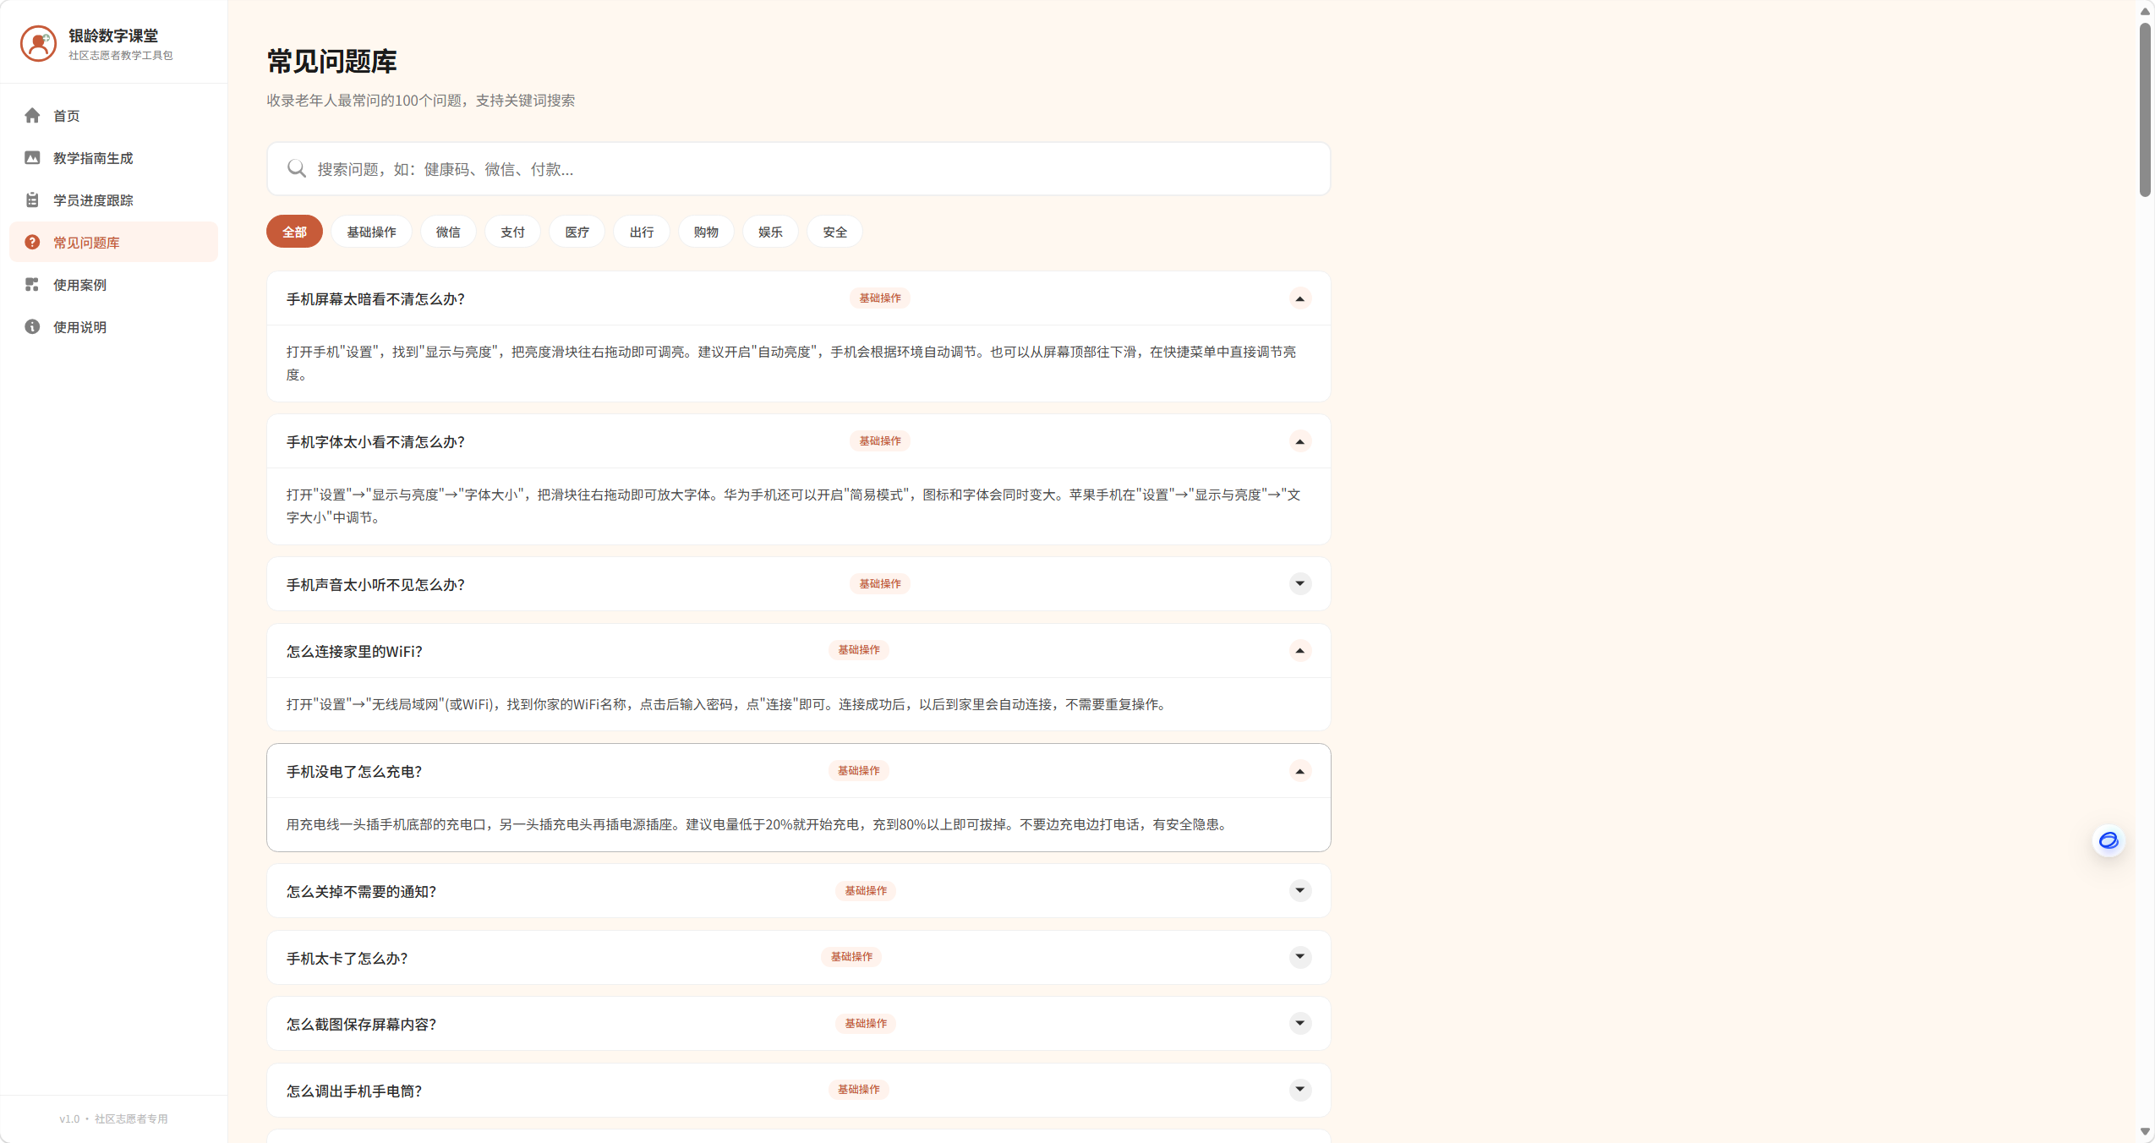
Task: Click the magnifier icon in the search box
Action: point(296,169)
